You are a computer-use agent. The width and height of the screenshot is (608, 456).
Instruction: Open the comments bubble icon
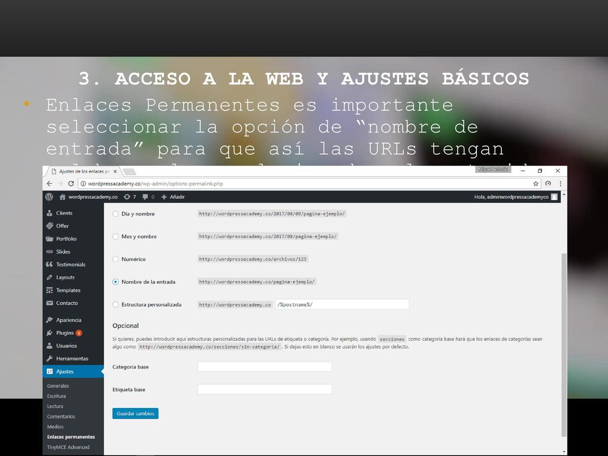(x=145, y=197)
